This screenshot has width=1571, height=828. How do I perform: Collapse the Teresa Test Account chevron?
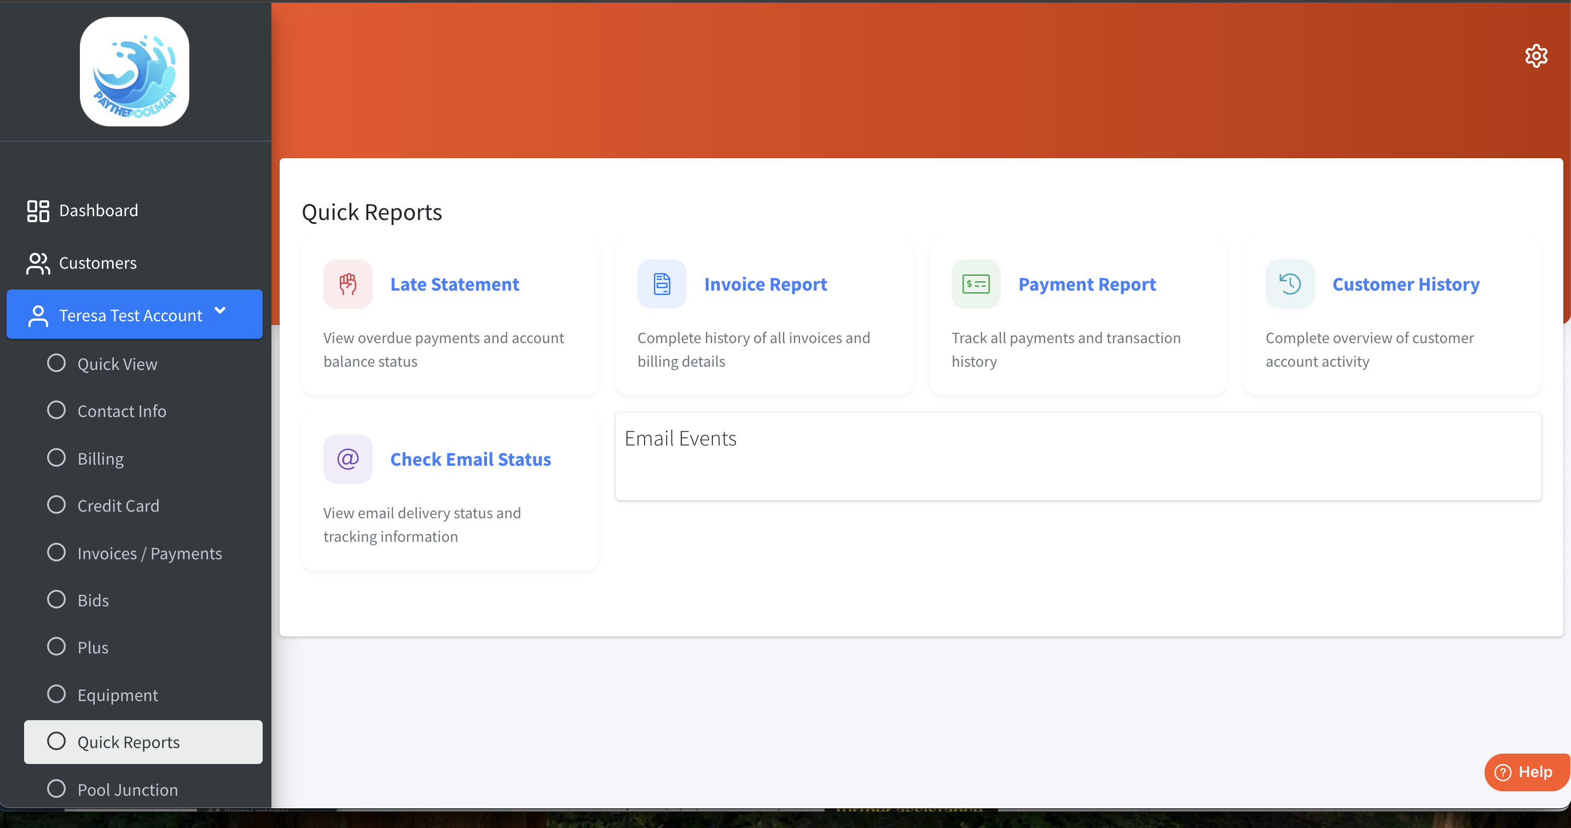(x=220, y=311)
